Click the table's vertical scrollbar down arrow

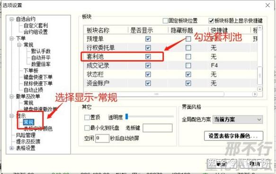(x=260, y=89)
